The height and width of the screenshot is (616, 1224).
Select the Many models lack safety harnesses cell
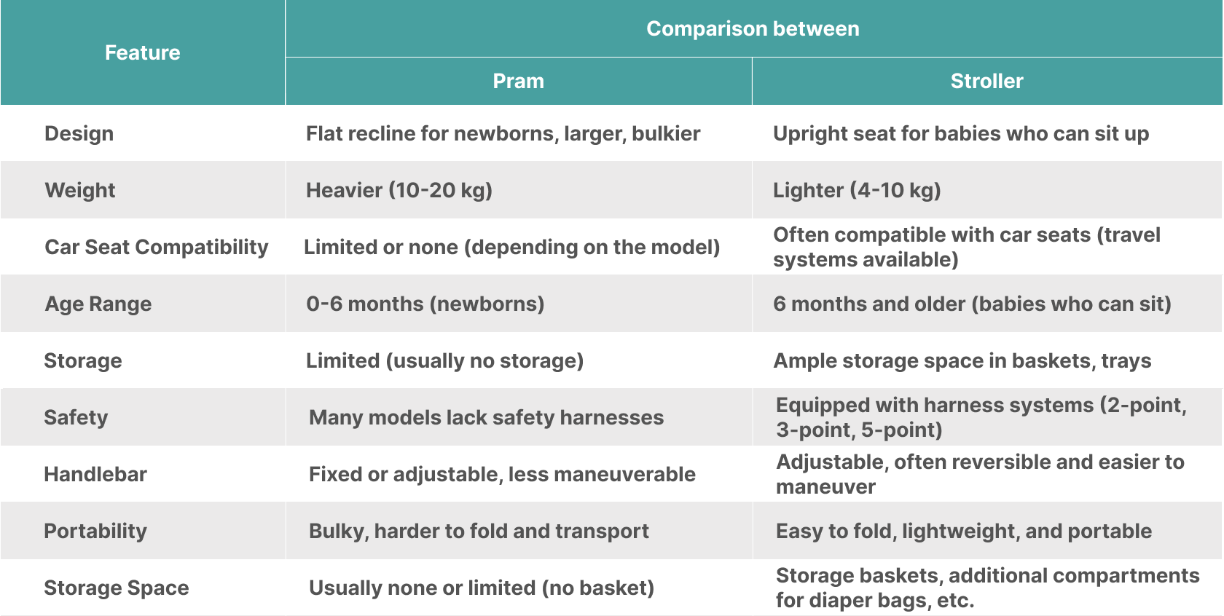(486, 417)
